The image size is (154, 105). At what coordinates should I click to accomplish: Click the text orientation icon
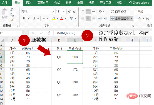(x=100, y=12)
